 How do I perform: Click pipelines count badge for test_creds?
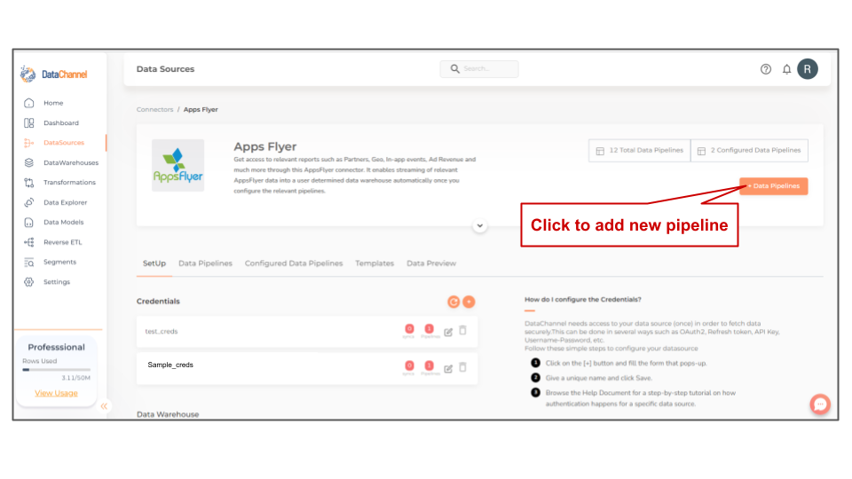[x=430, y=328]
